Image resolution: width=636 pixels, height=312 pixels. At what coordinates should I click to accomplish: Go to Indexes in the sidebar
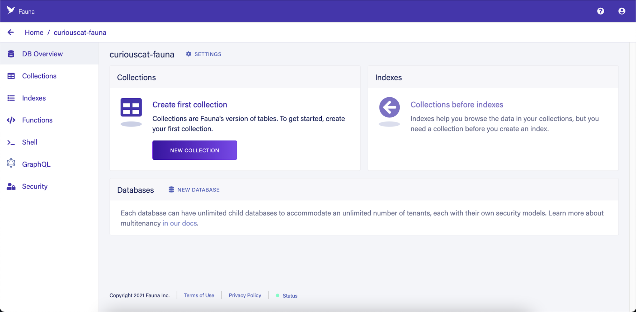34,98
